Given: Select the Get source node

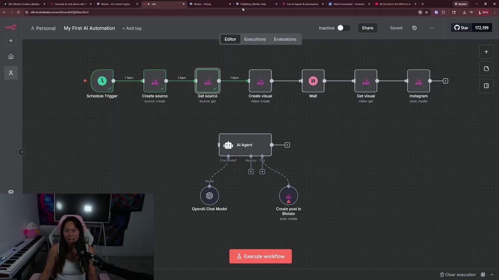Looking at the screenshot, I should [x=207, y=81].
